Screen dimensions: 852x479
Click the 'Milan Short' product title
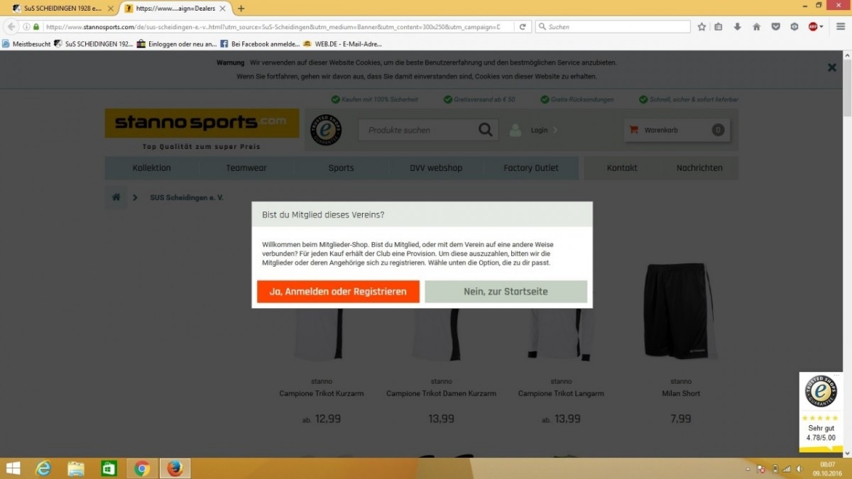click(681, 393)
